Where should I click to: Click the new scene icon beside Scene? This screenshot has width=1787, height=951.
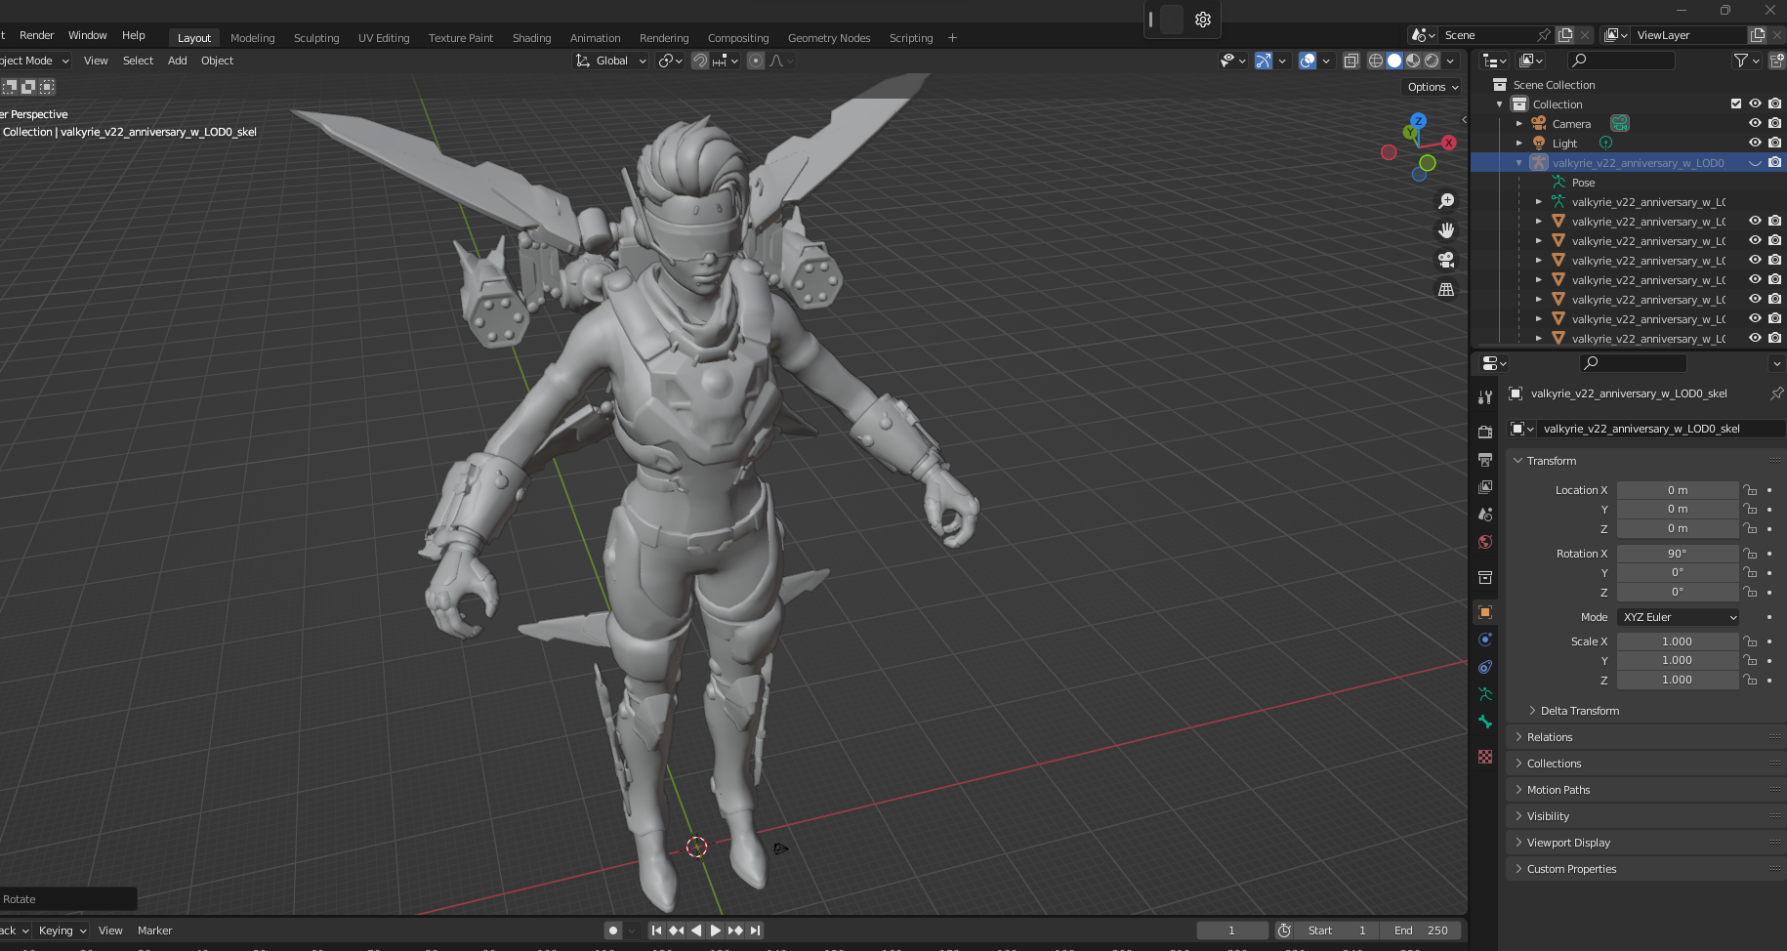pyautogui.click(x=1565, y=35)
